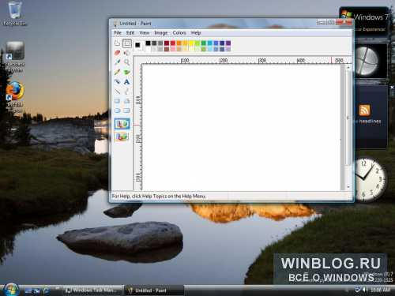
Task: Pick the bright red palette swatch
Action: [x=173, y=43]
